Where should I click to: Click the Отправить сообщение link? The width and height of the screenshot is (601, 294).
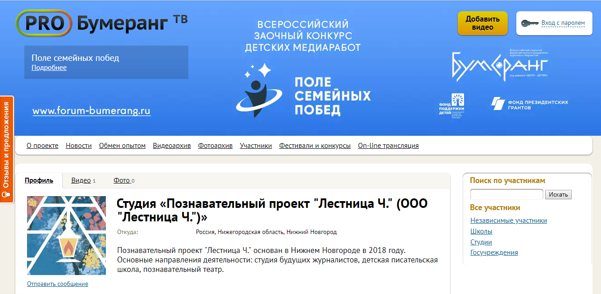[x=57, y=284]
